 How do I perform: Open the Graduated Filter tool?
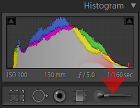pos(80,96)
